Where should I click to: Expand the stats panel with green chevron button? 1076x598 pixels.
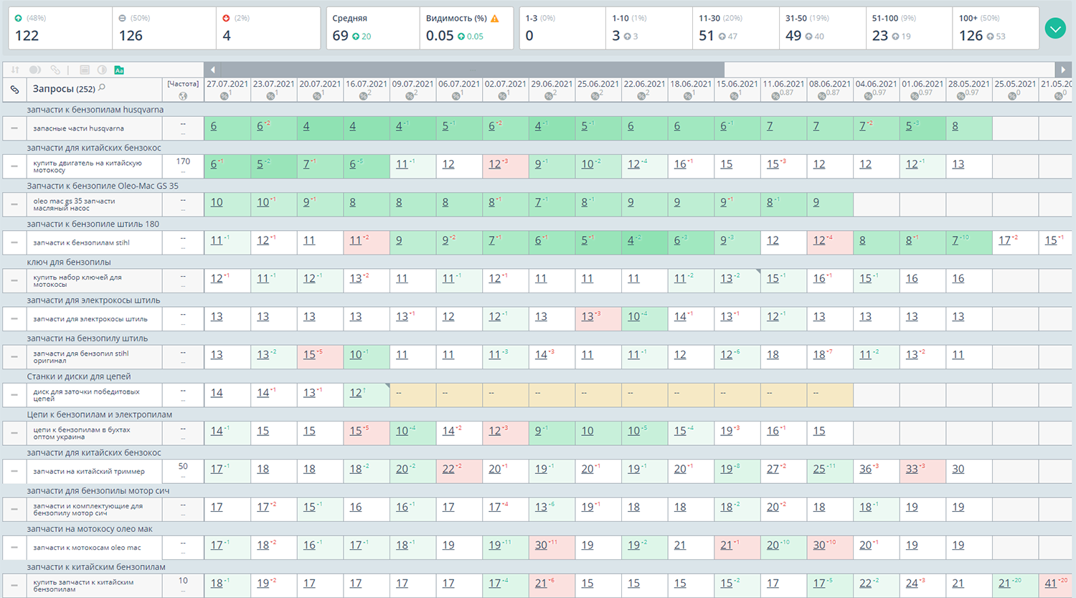(1055, 29)
